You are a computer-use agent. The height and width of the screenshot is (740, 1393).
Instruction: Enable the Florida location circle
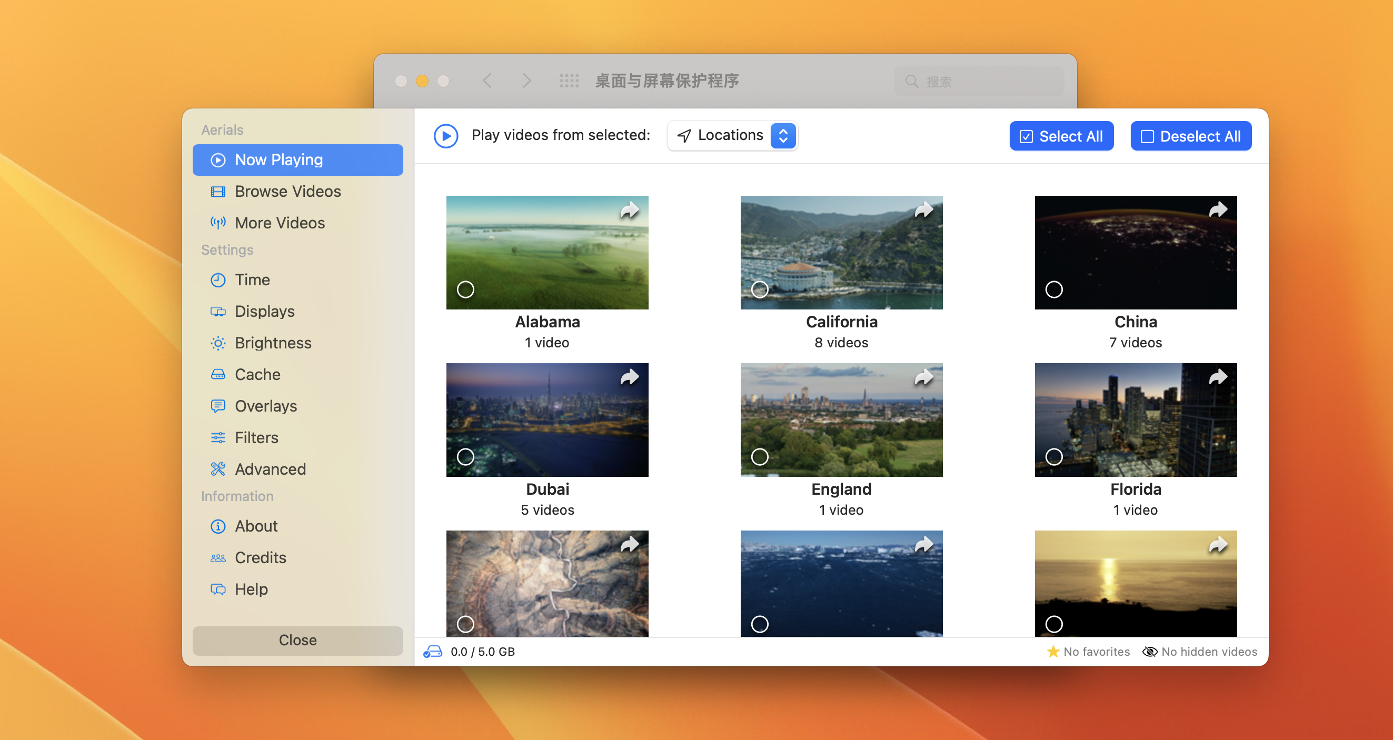click(x=1053, y=457)
